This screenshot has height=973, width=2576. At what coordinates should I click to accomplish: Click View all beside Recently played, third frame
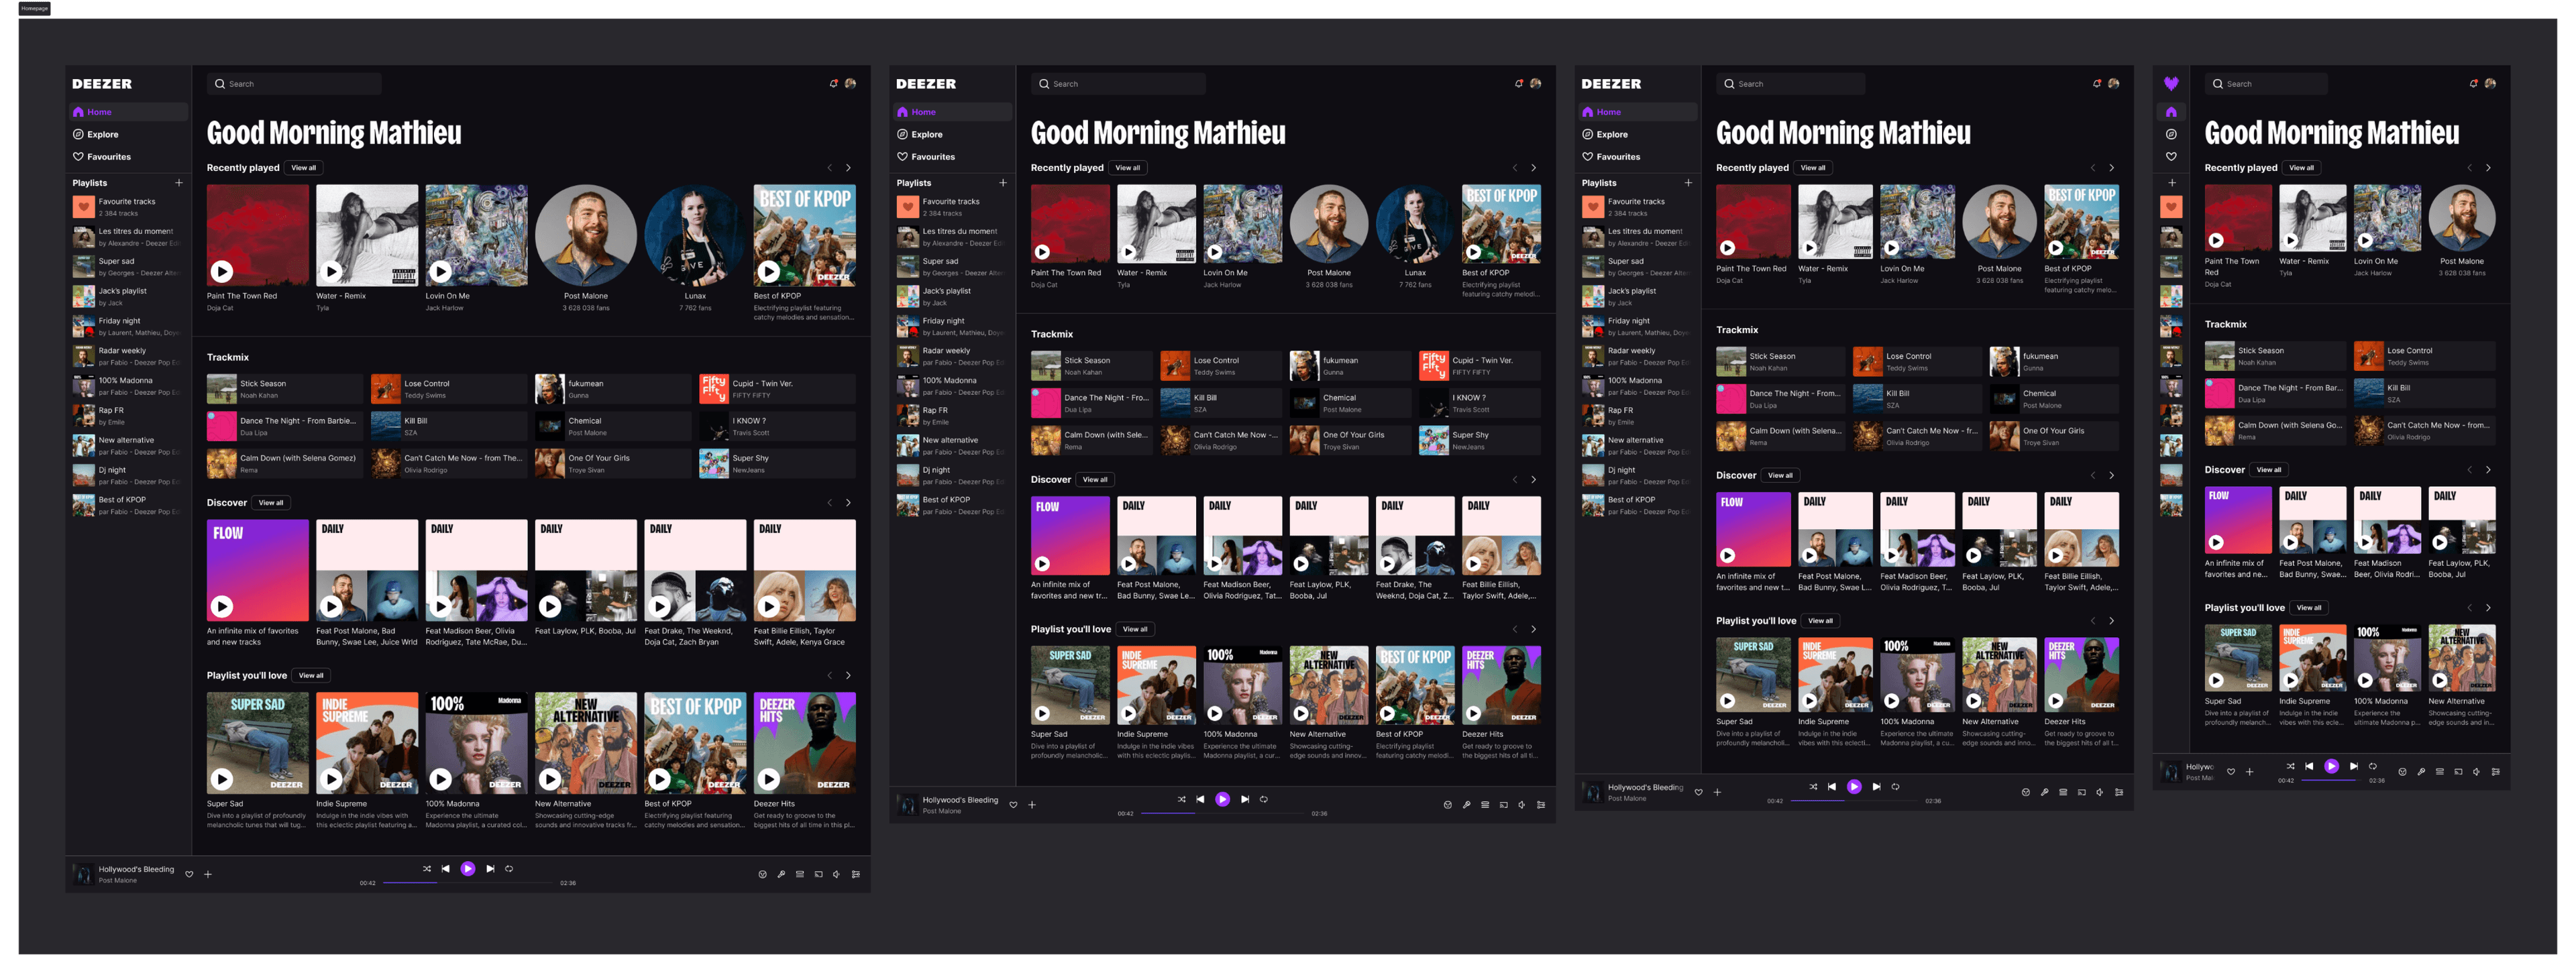pos(1813,168)
